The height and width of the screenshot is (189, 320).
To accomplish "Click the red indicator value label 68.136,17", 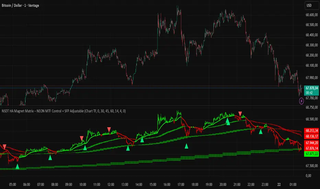I will pyautogui.click(x=311, y=136).
